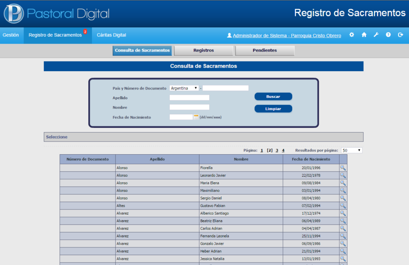
Task: Open the help question mark icon
Action: (x=388, y=35)
